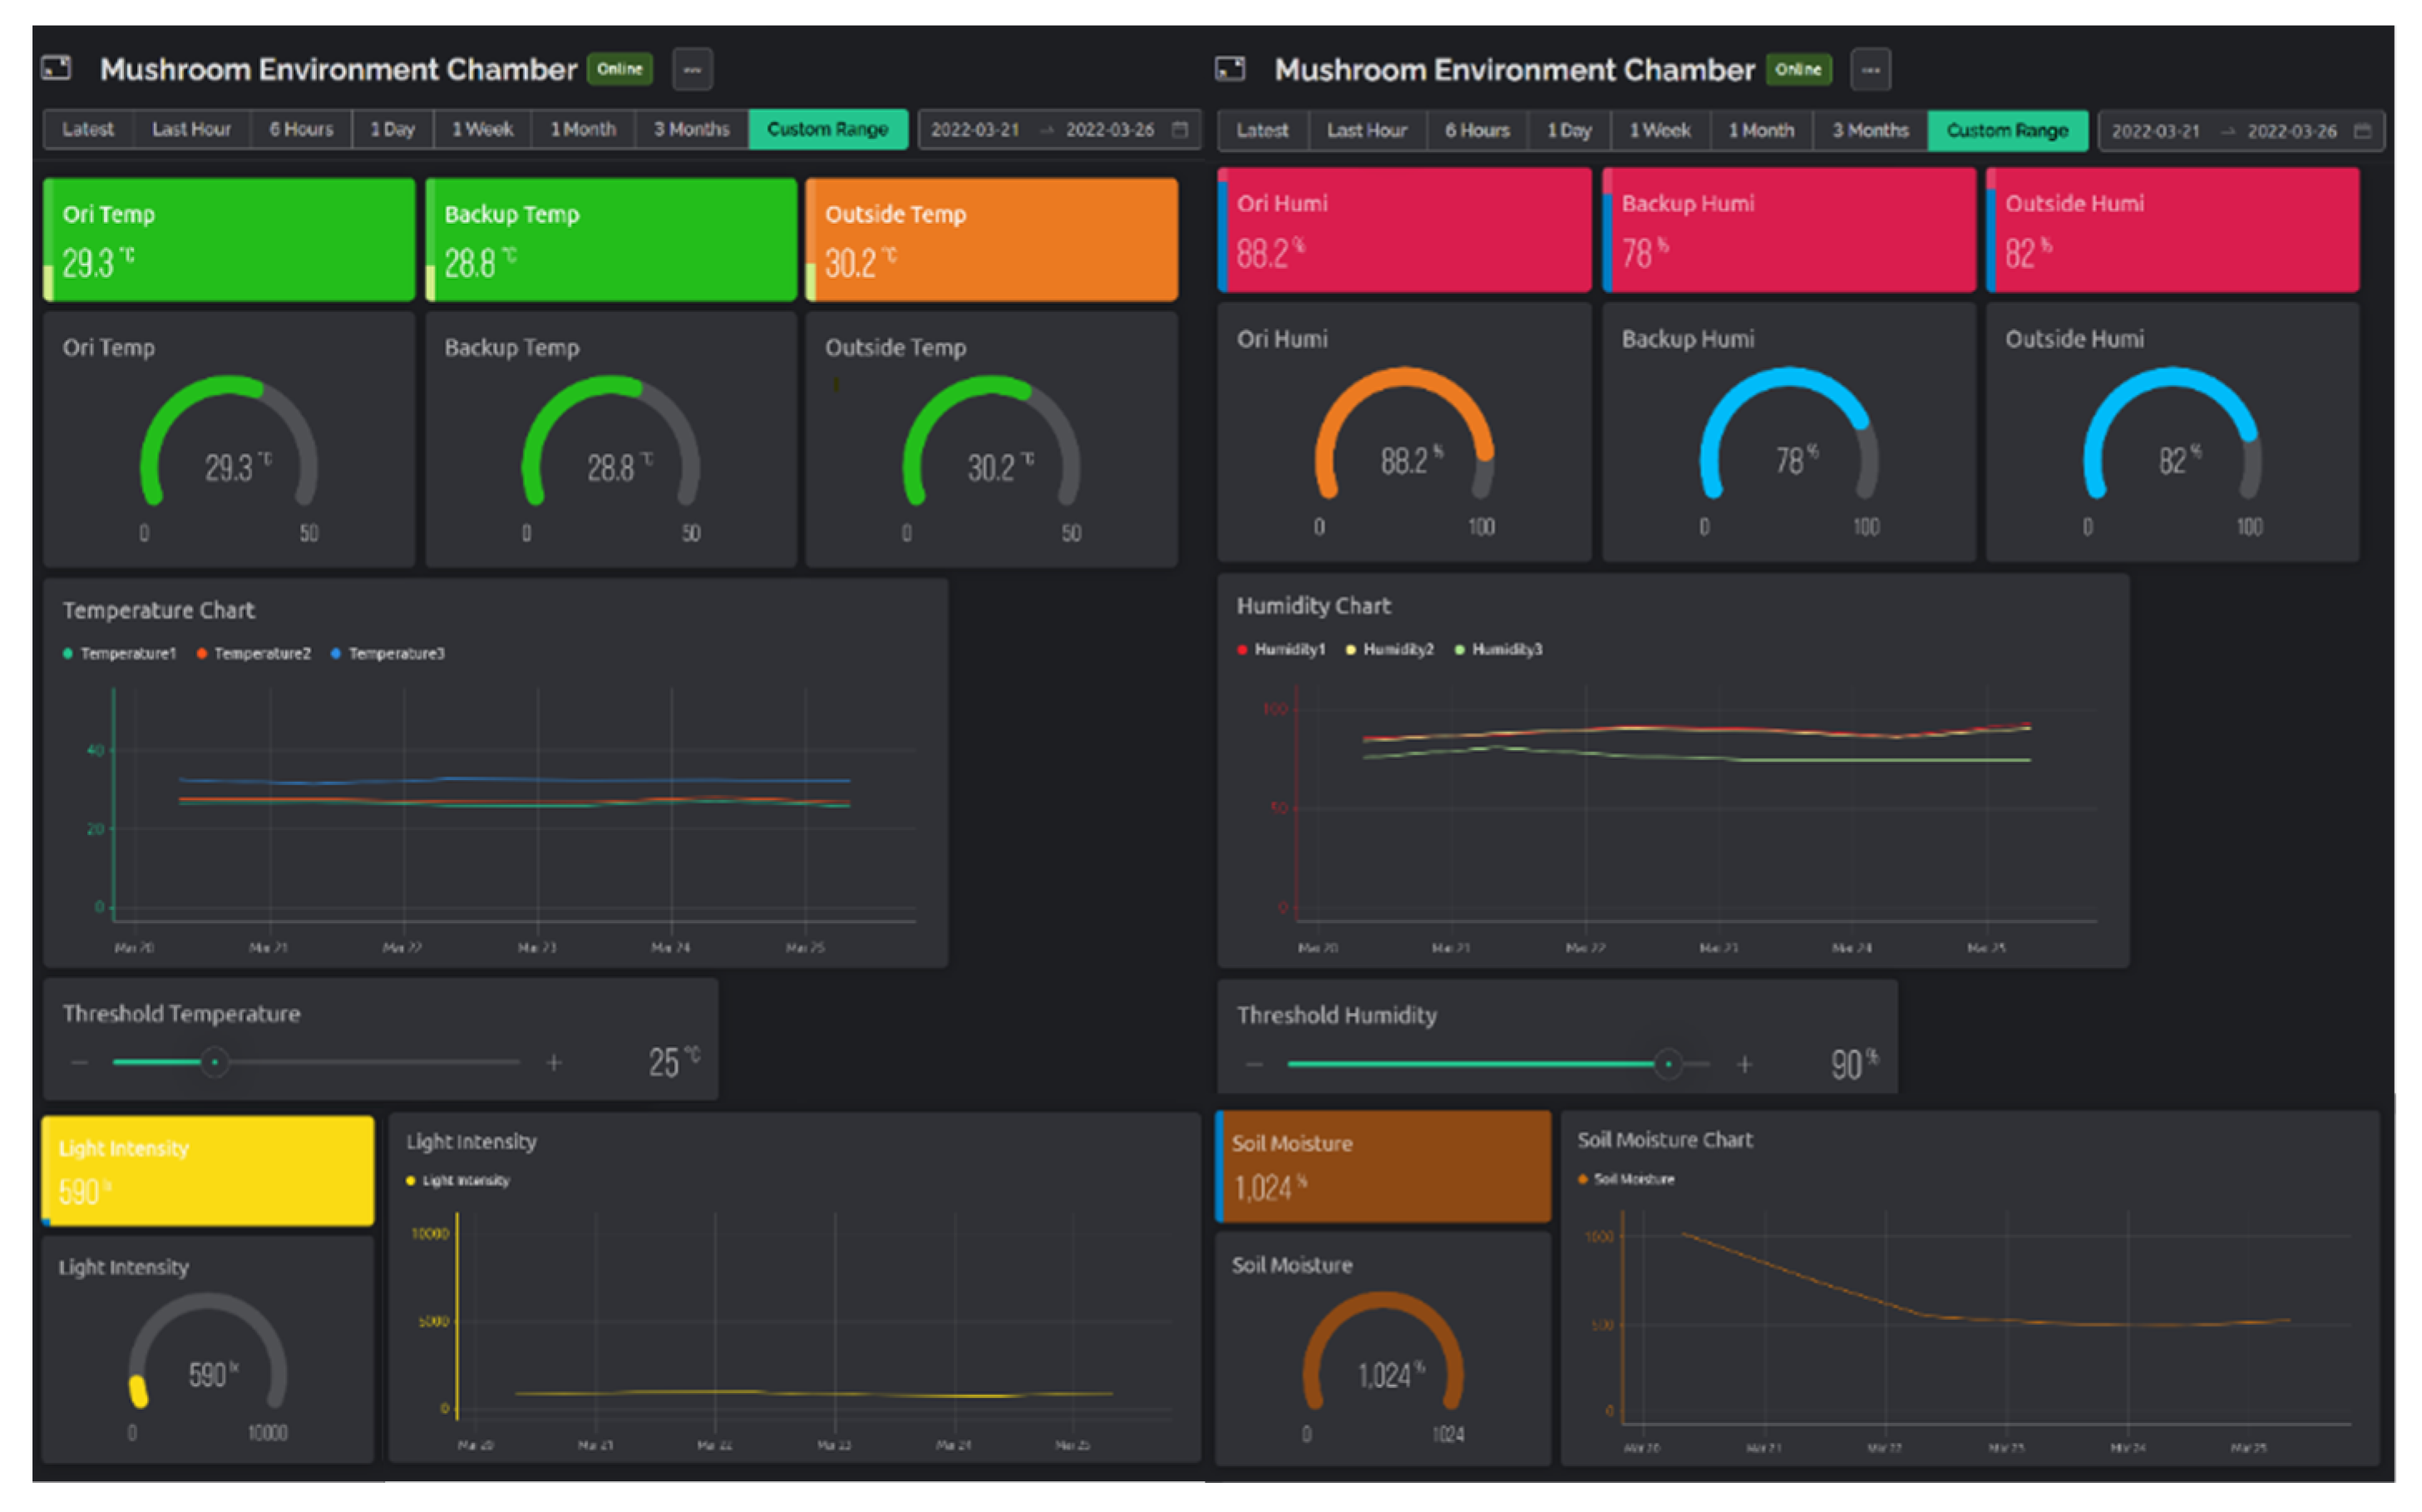Click the left dashboard layout icon
This screenshot has height=1512, width=2422.
(56, 68)
